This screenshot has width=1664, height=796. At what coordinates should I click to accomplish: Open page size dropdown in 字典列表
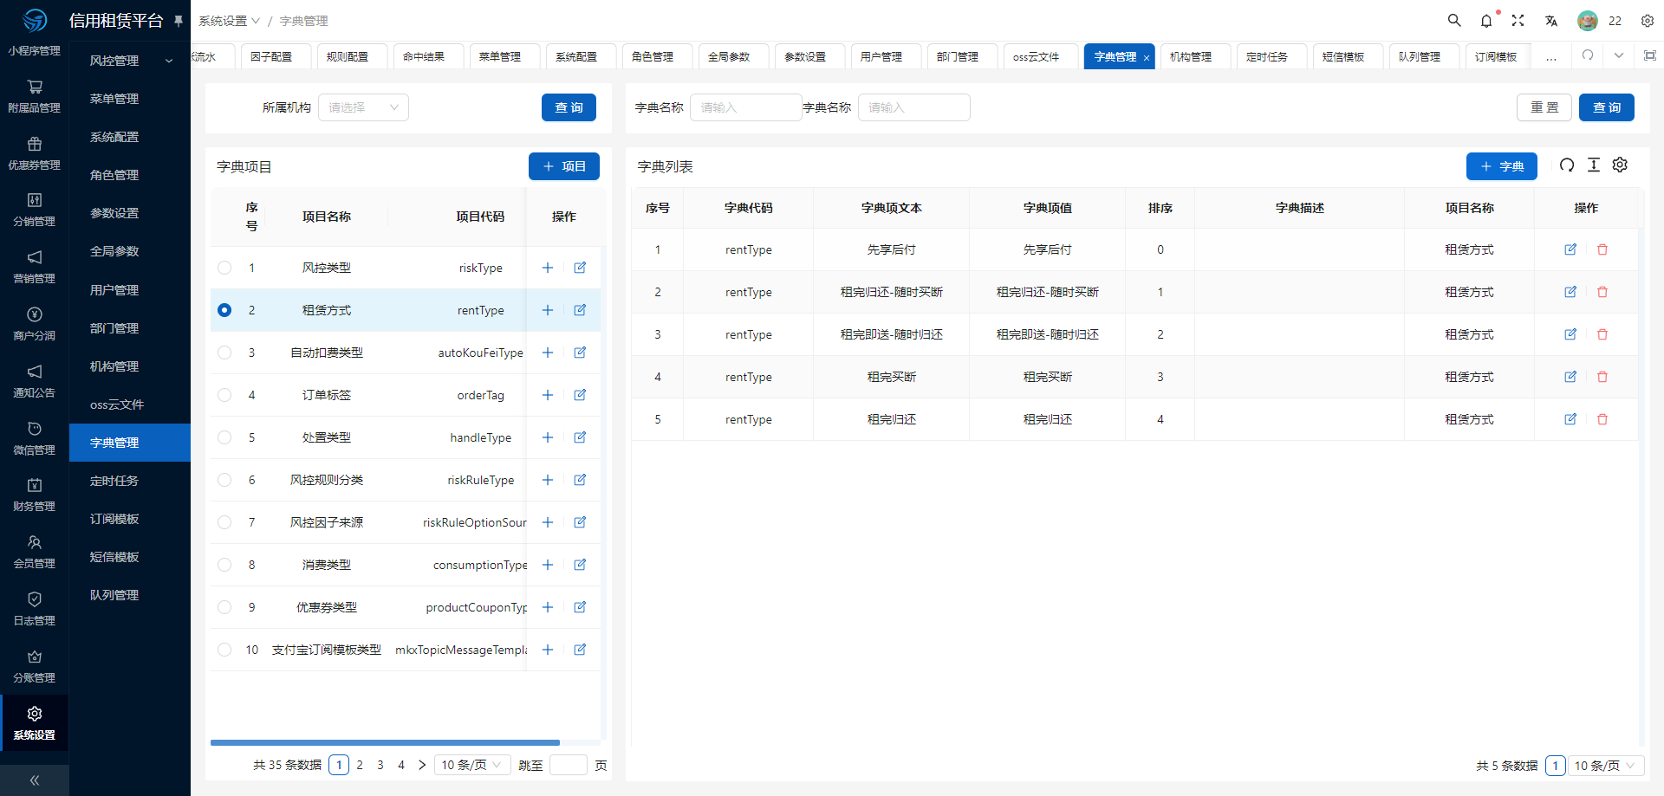[1606, 766]
